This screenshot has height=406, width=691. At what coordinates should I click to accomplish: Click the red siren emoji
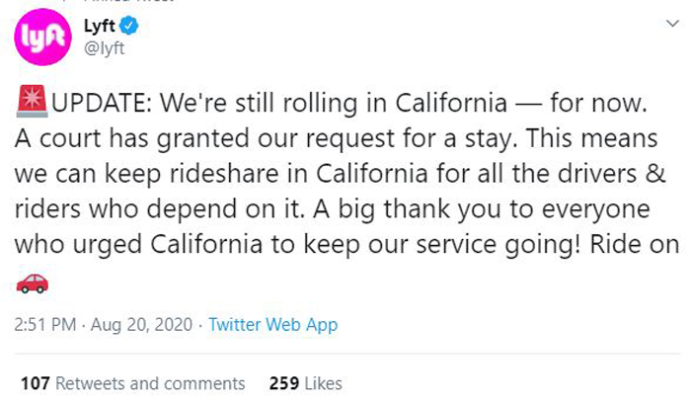pyautogui.click(x=32, y=102)
